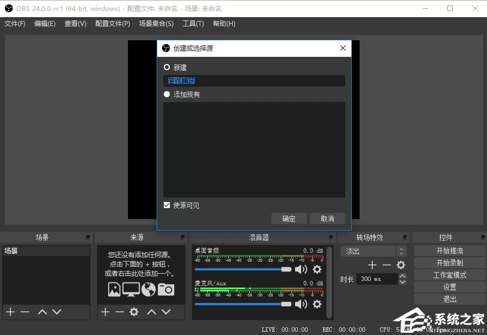This screenshot has width=487, height=335.
Task: Add a new scene with plus icon
Action: click(x=10, y=312)
